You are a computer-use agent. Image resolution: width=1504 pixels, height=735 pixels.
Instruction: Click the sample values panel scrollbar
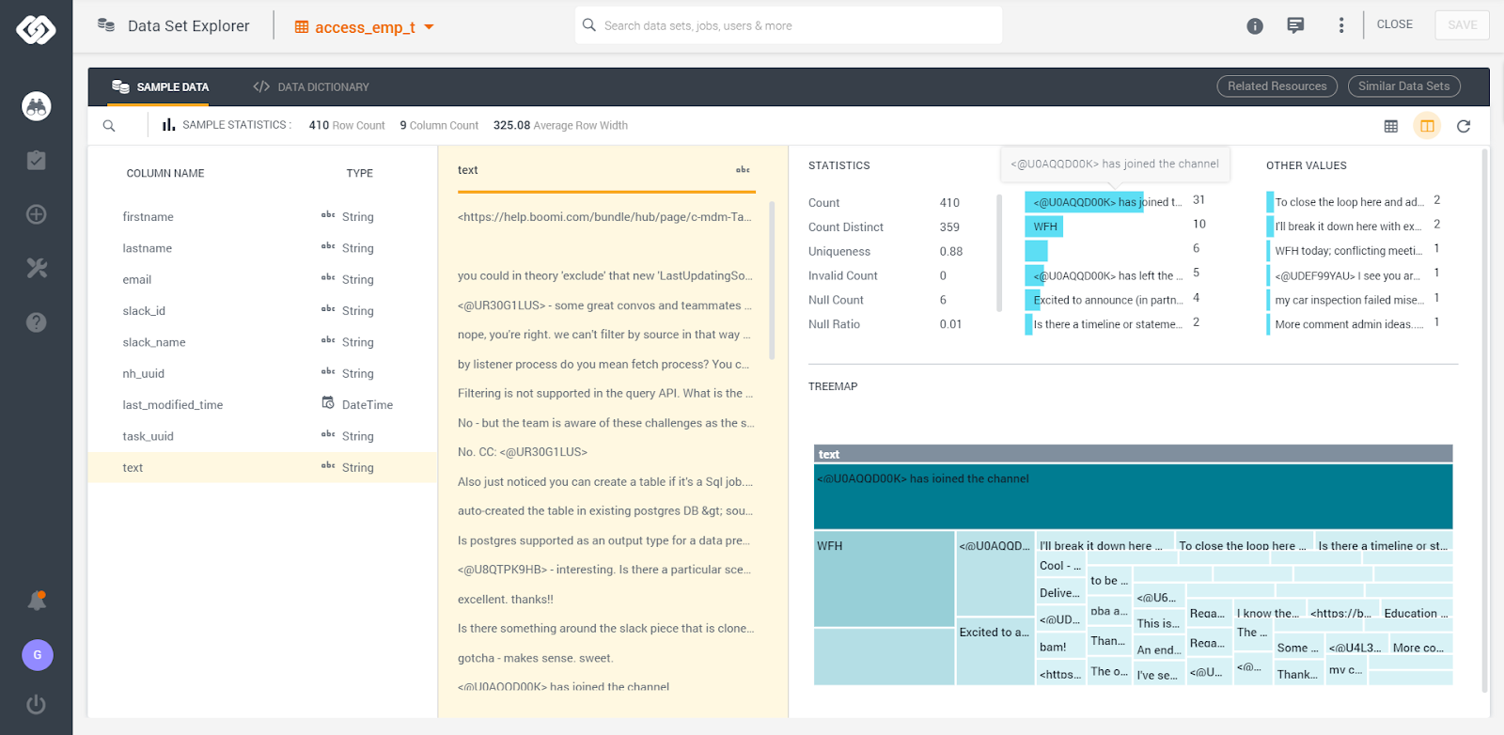(x=772, y=280)
